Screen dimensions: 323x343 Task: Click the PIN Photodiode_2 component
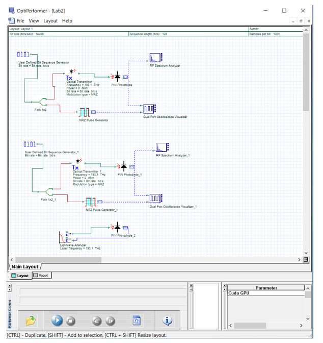(x=117, y=227)
